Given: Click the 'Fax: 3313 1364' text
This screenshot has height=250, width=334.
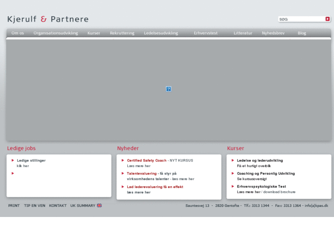Looking at the screenshot, I should [288, 206].
